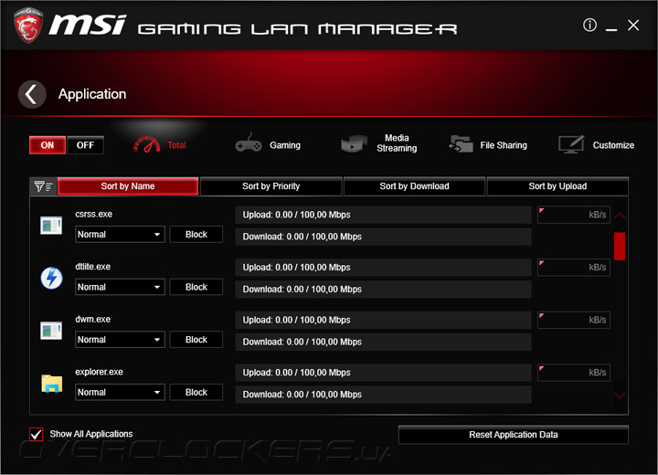Click the Application page heading
The width and height of the screenshot is (658, 475).
pos(92,94)
